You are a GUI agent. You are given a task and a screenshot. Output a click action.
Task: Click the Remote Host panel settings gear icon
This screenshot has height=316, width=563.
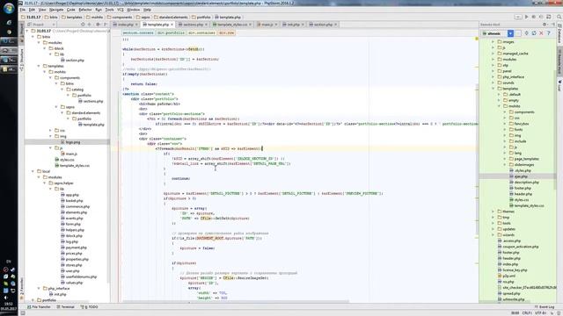545,25
